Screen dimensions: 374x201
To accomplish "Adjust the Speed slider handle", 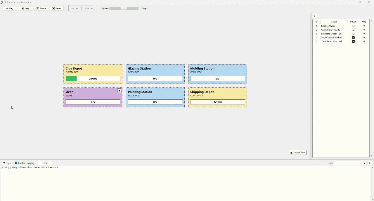I will tap(124, 9).
